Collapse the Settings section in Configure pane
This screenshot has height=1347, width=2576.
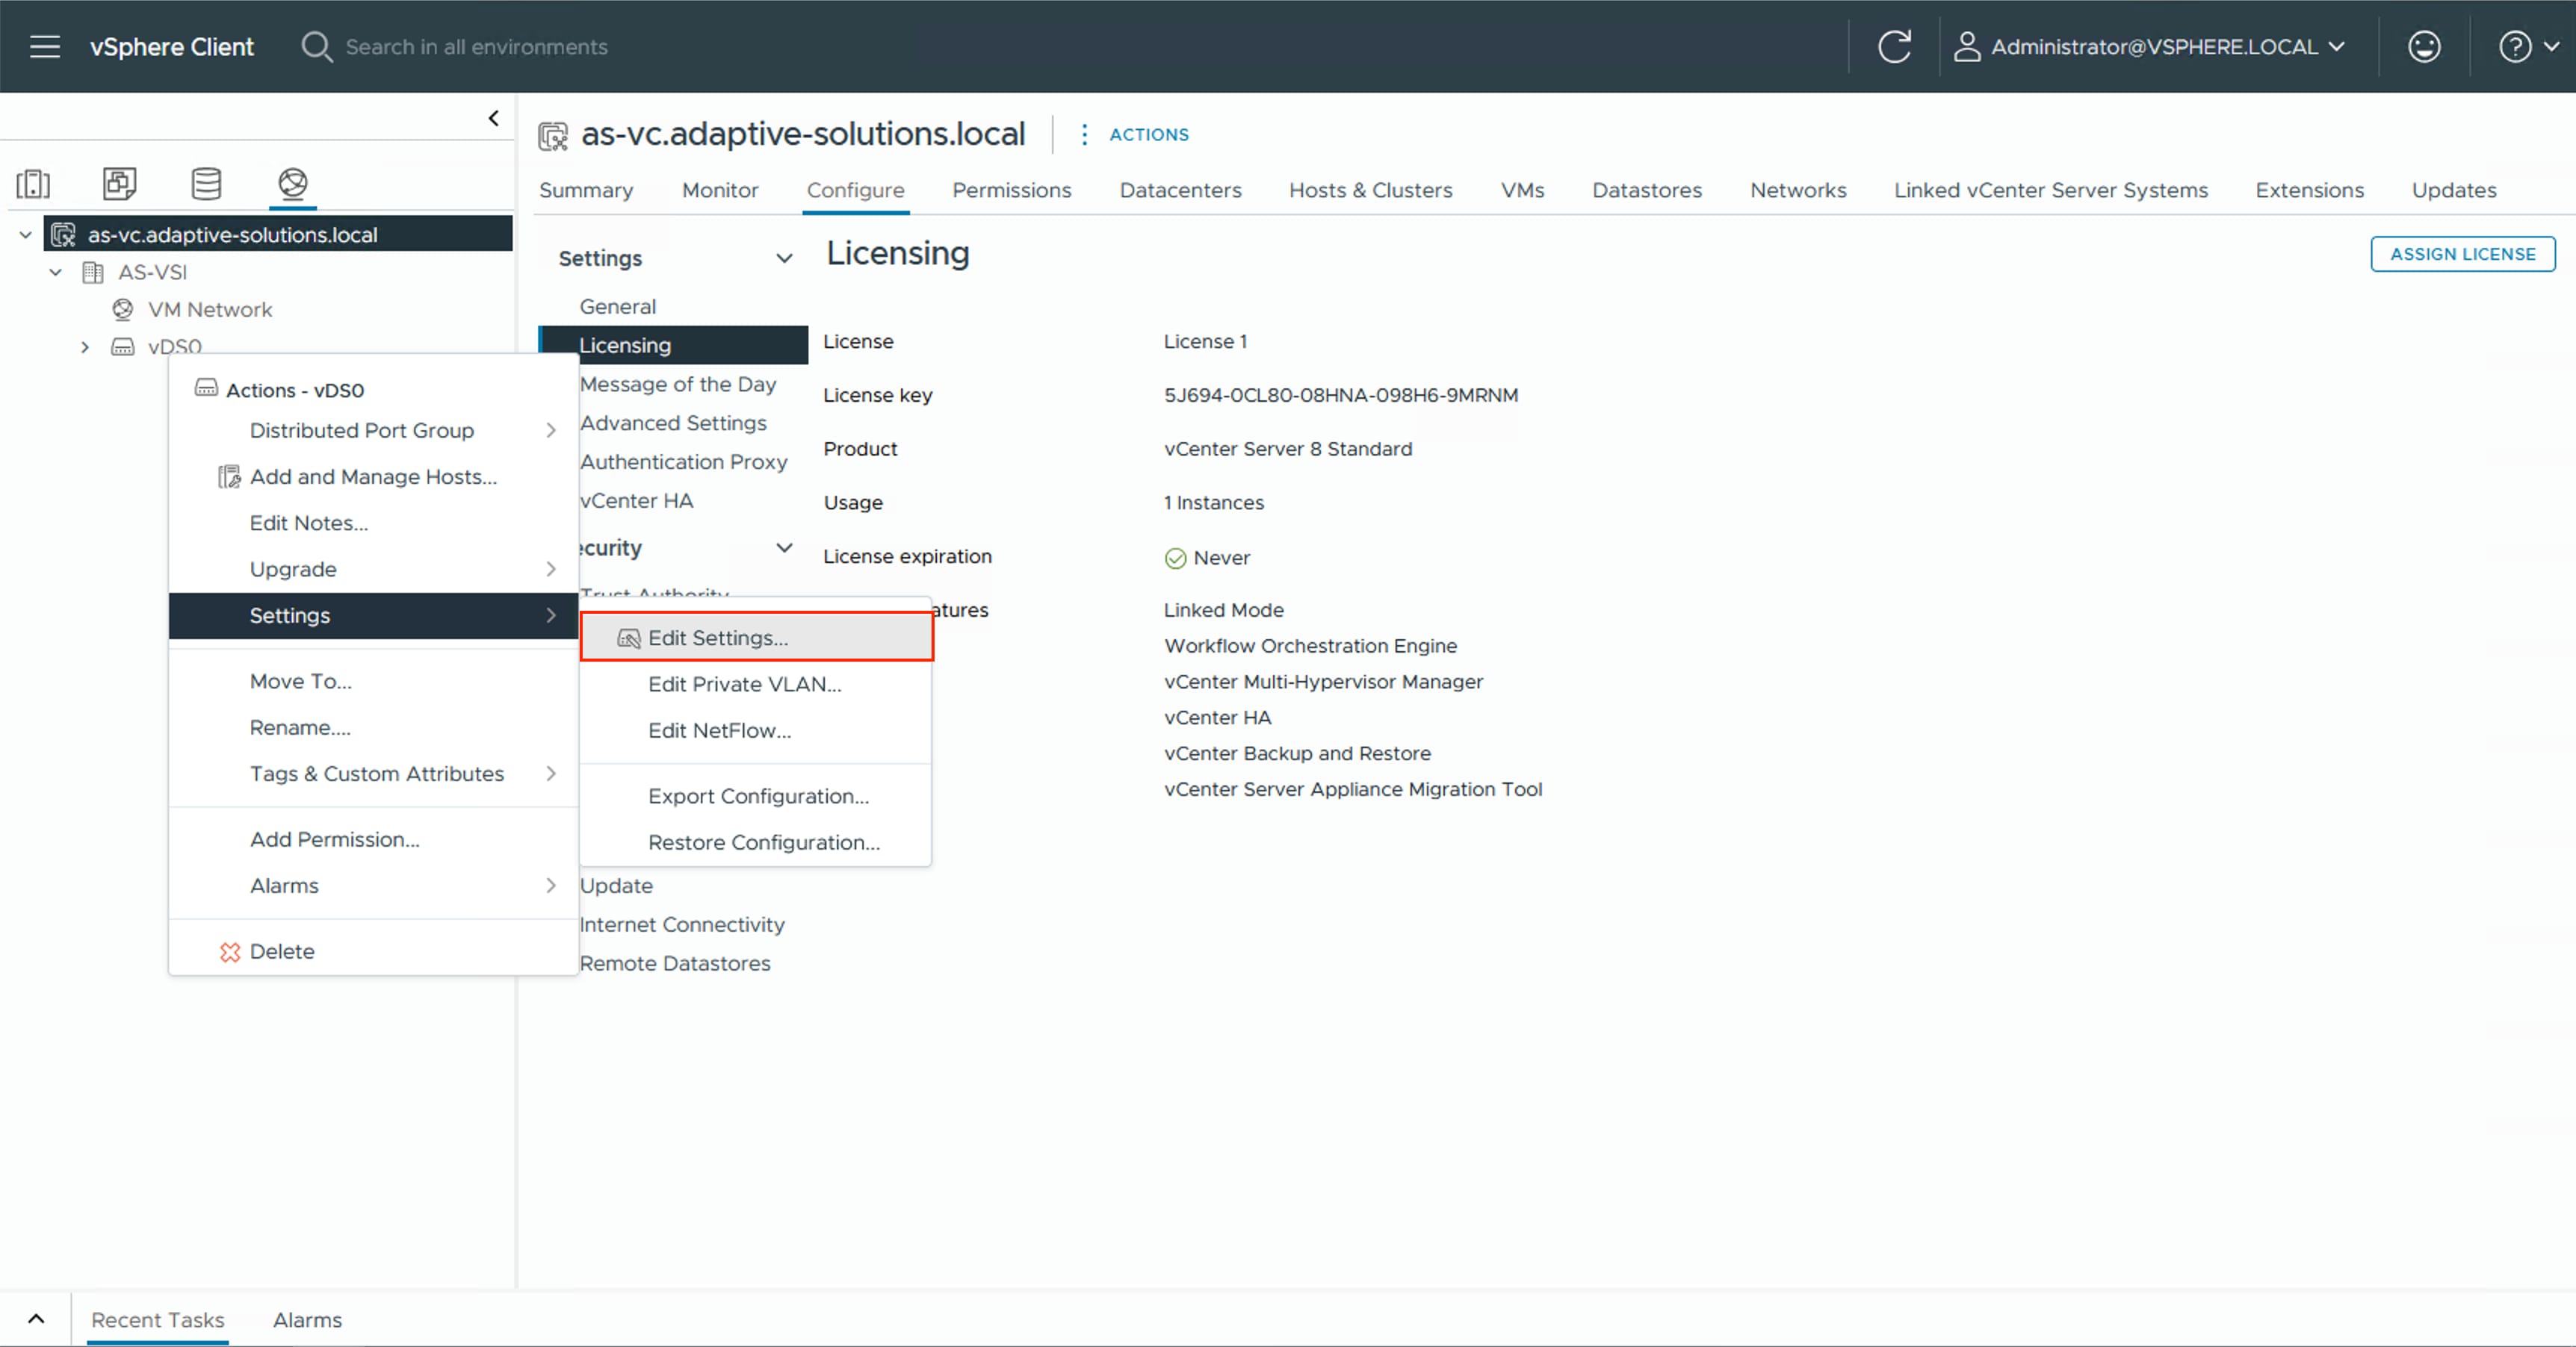pyautogui.click(x=784, y=258)
